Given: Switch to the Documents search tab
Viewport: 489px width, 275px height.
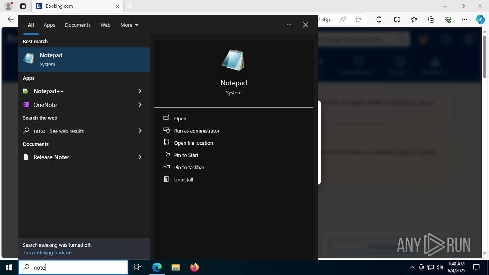Looking at the screenshot, I should coord(78,25).
